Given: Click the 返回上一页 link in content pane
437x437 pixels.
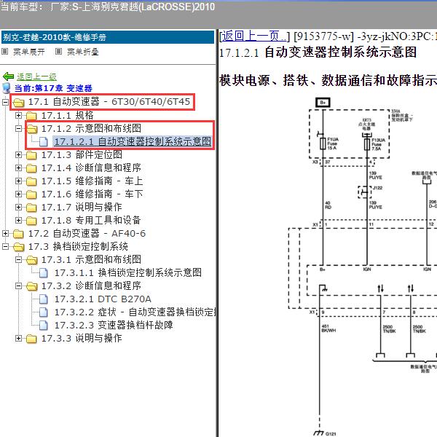Looking at the screenshot, I should pos(253,36).
